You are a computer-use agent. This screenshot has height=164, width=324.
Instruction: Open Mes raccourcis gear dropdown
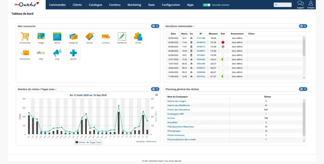tap(155, 26)
